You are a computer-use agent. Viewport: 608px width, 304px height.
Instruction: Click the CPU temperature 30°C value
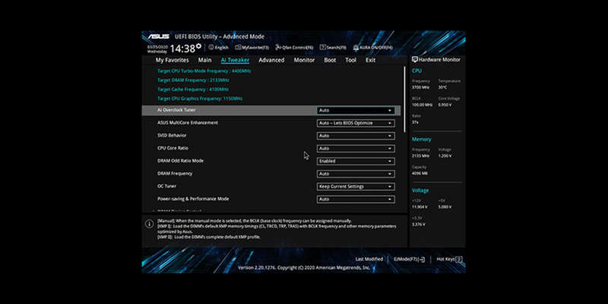[x=442, y=87]
